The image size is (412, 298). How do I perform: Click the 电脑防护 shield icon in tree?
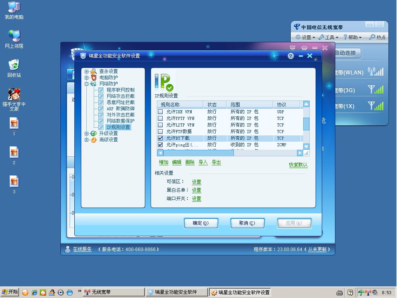coord(94,77)
